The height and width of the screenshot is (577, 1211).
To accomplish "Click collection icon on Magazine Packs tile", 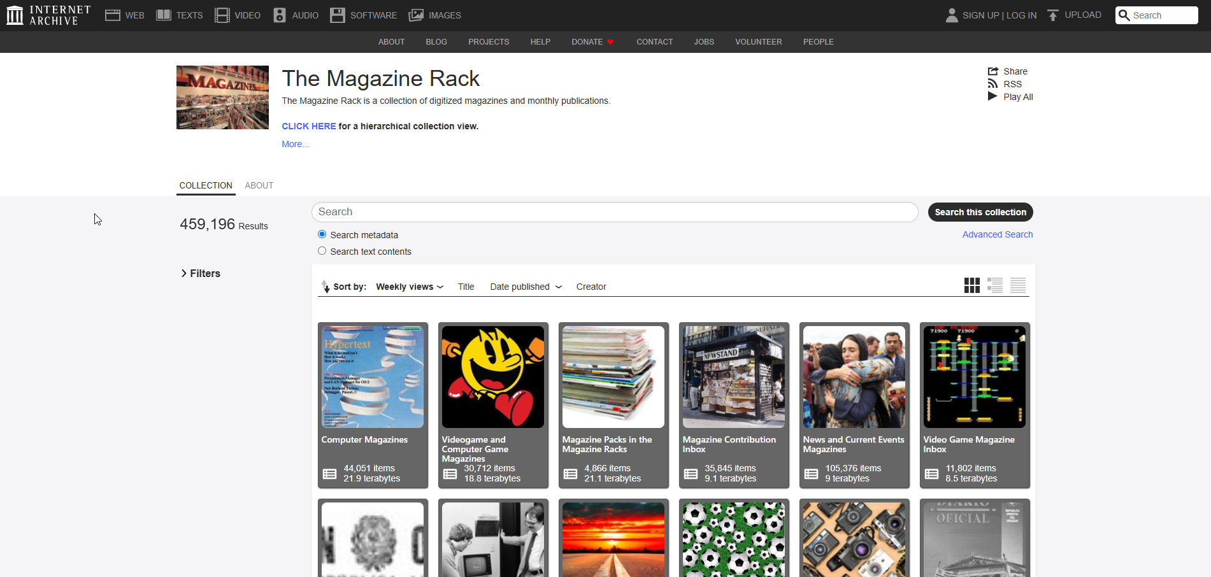I will (x=571, y=474).
